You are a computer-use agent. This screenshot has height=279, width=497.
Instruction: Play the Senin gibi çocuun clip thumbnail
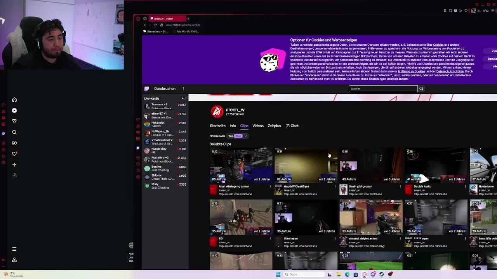pyautogui.click(x=371, y=165)
